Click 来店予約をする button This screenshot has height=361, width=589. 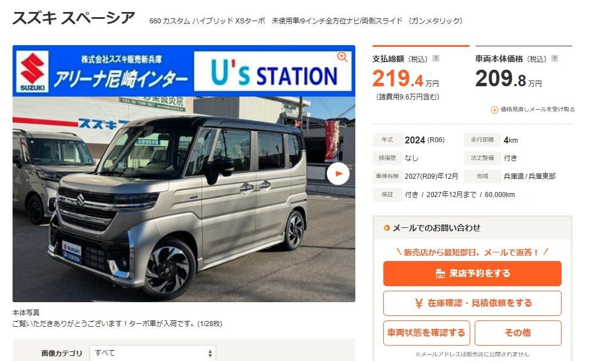pos(472,274)
